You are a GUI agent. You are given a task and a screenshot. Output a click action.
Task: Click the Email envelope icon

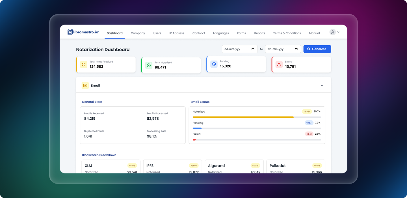click(x=85, y=85)
